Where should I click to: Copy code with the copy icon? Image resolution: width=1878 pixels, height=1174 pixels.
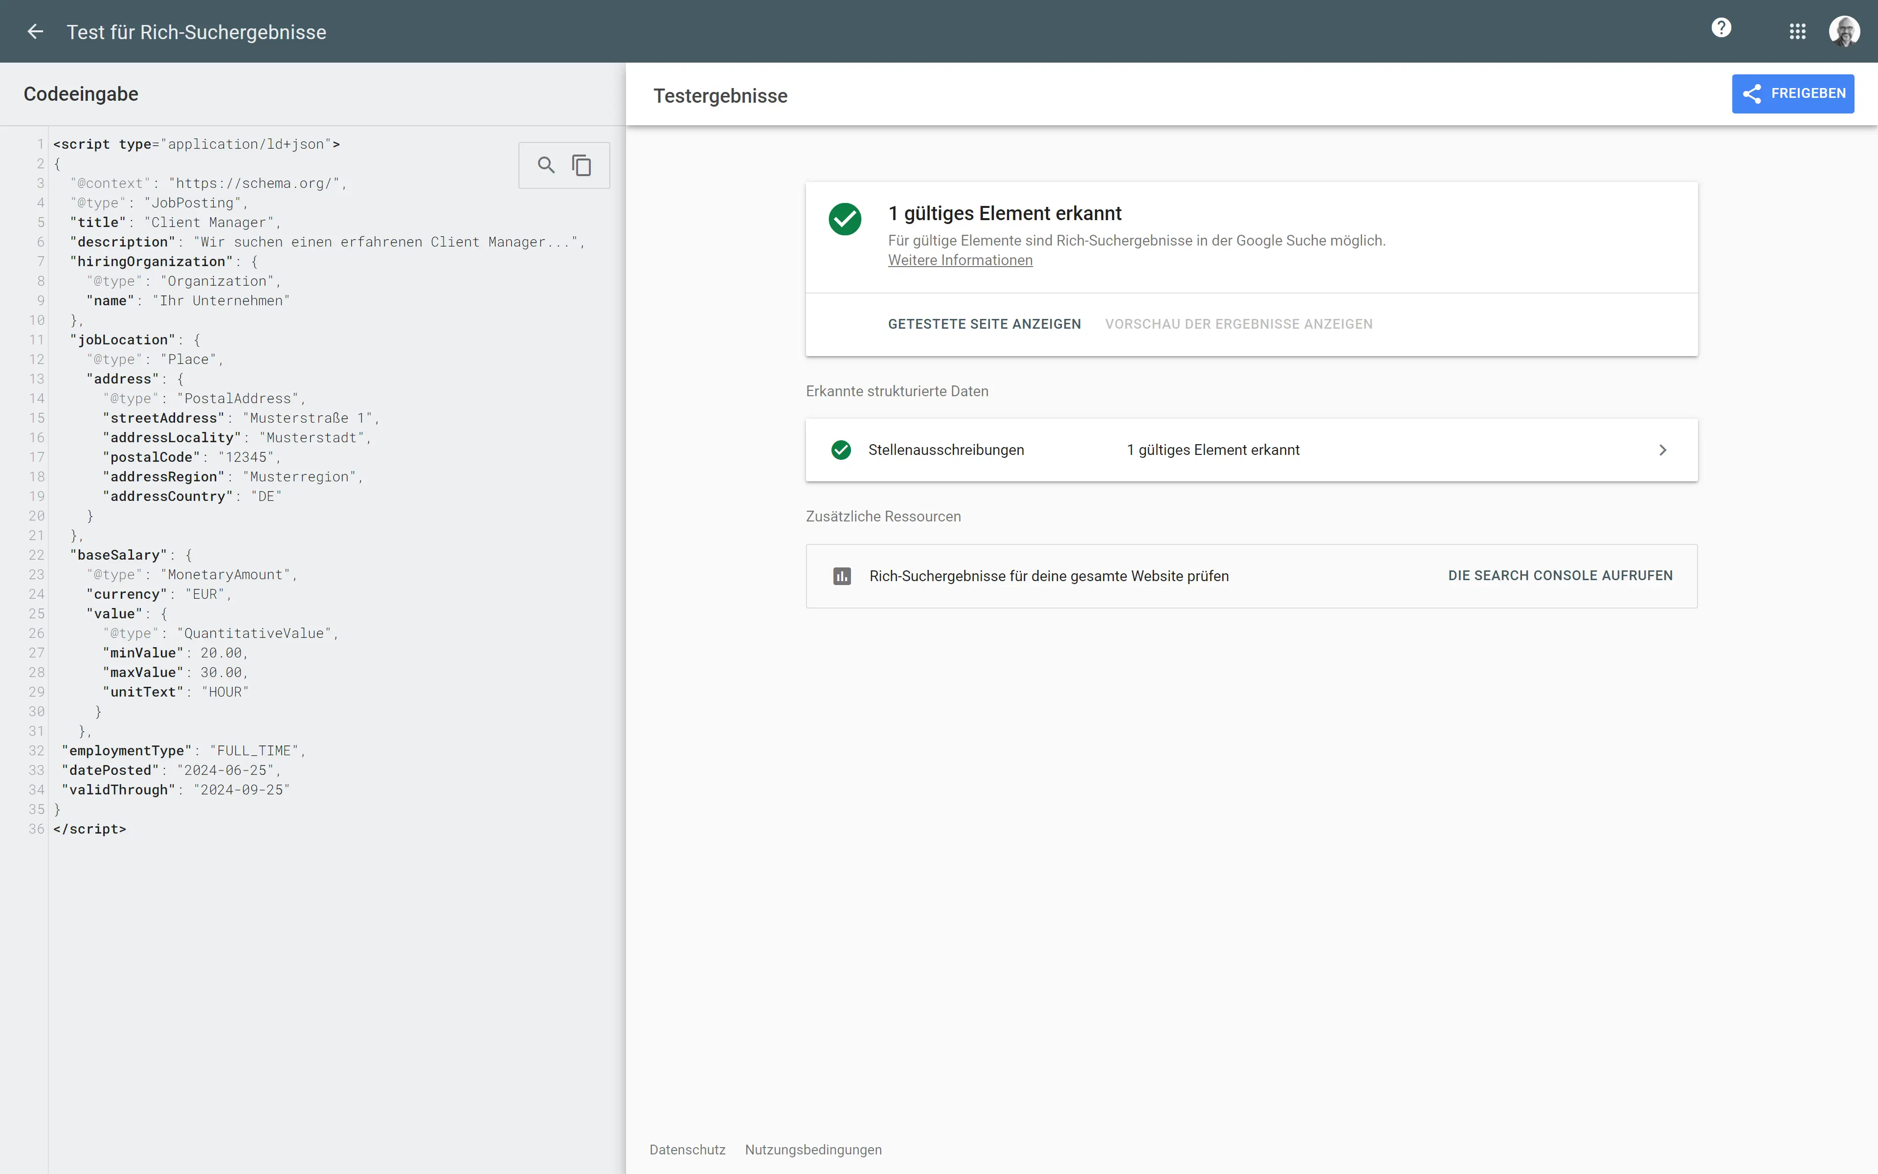(581, 165)
